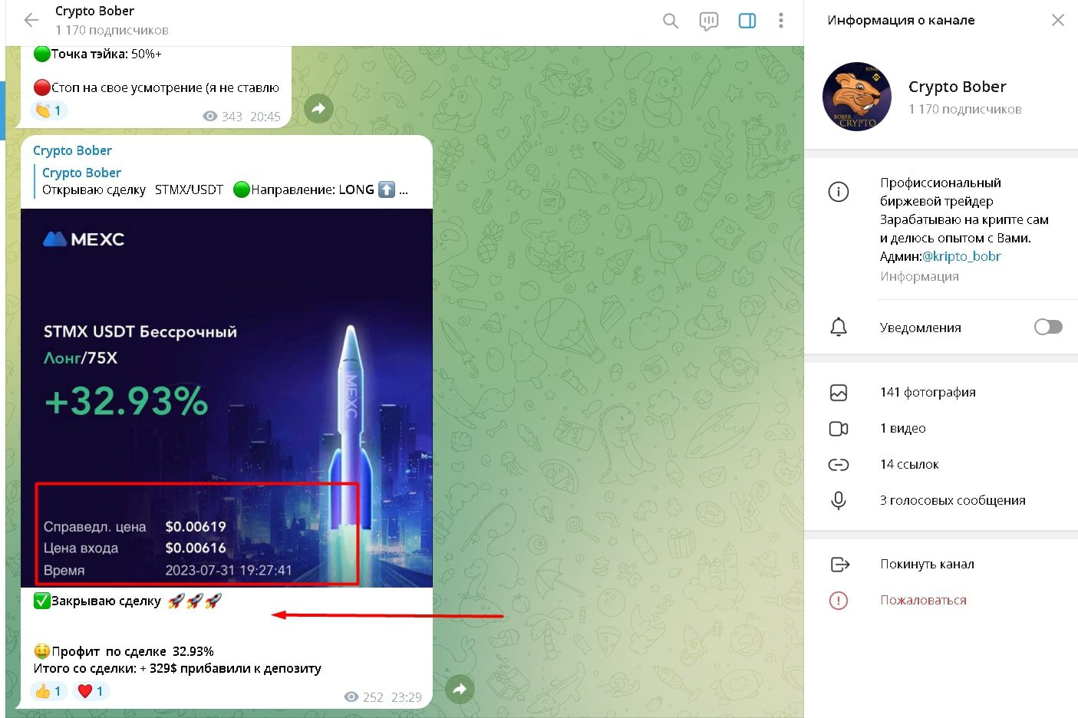The image size is (1078, 718).
Task: Click the Crypto Bober channel avatar
Action: (x=857, y=97)
